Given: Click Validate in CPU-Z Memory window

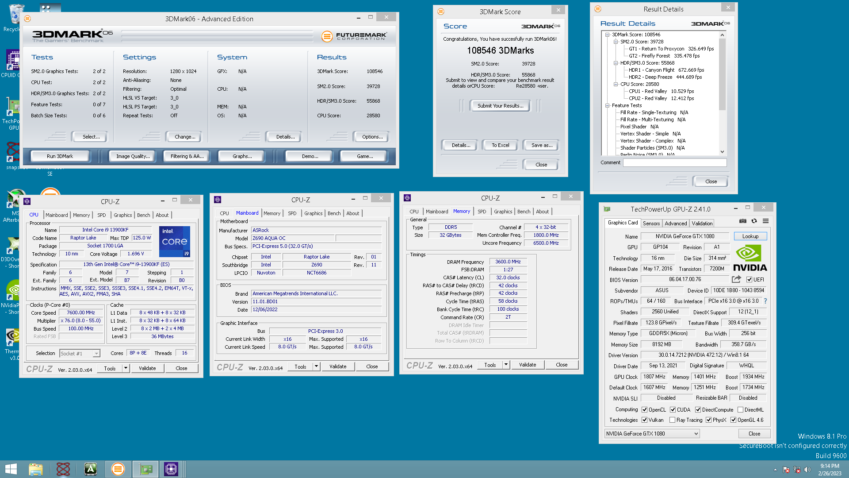Looking at the screenshot, I should point(527,365).
